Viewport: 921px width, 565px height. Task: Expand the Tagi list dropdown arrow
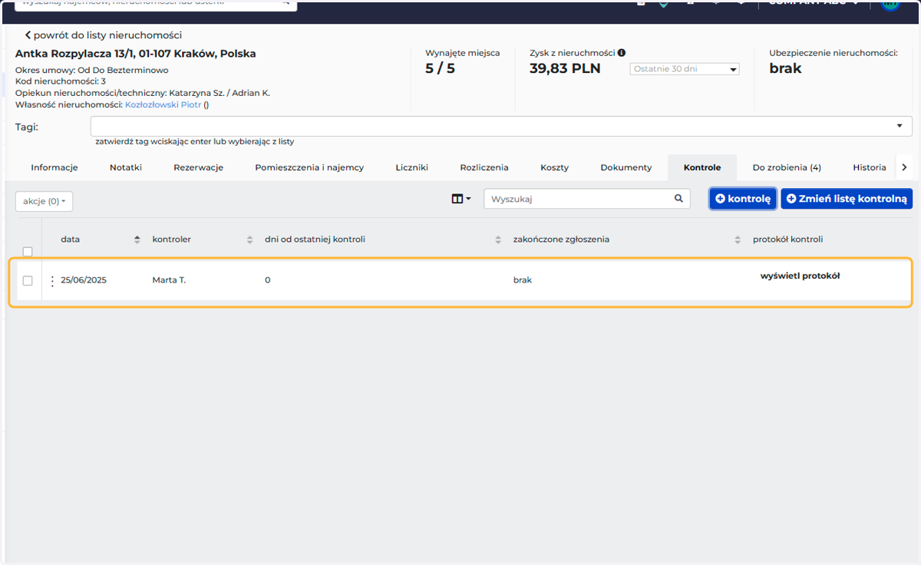(900, 126)
